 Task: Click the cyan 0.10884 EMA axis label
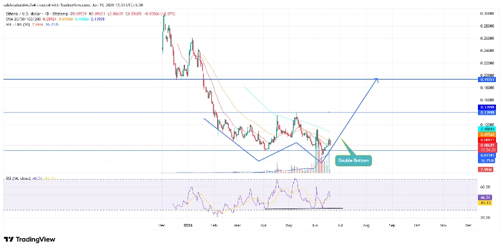click(x=487, y=129)
